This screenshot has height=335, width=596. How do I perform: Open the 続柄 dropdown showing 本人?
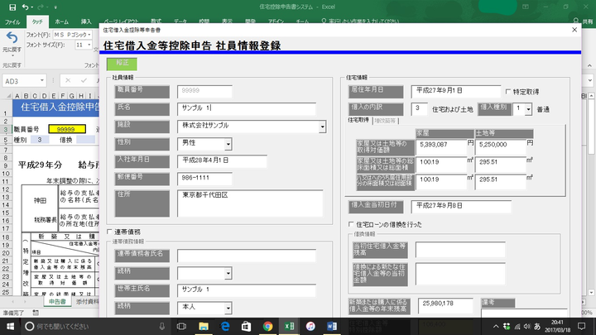[x=228, y=308]
